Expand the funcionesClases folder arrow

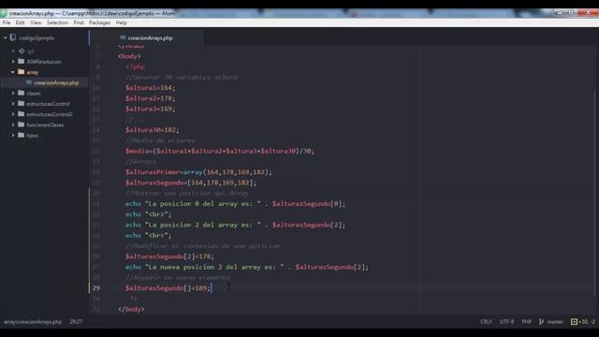(x=13, y=125)
